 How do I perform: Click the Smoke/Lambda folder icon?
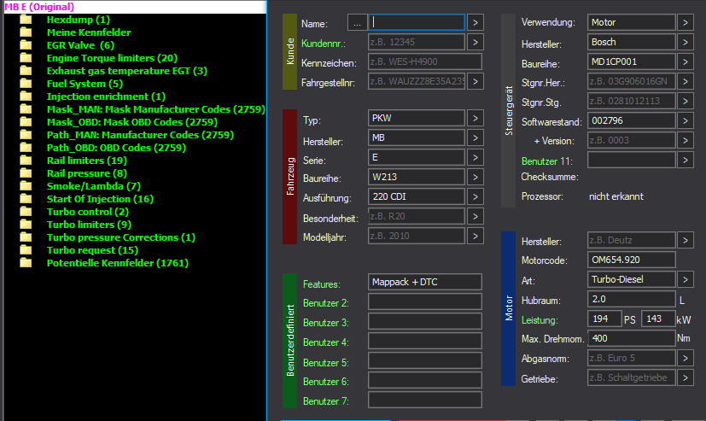click(26, 186)
